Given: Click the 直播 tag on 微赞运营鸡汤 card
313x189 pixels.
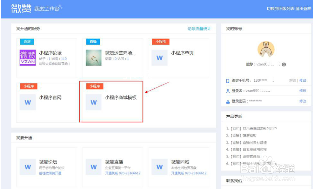Looking at the screenshot, I should point(93,42).
